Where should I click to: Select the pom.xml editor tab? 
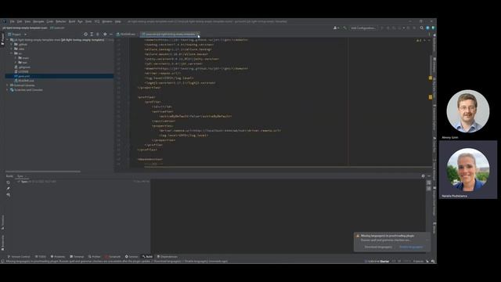coord(169,34)
